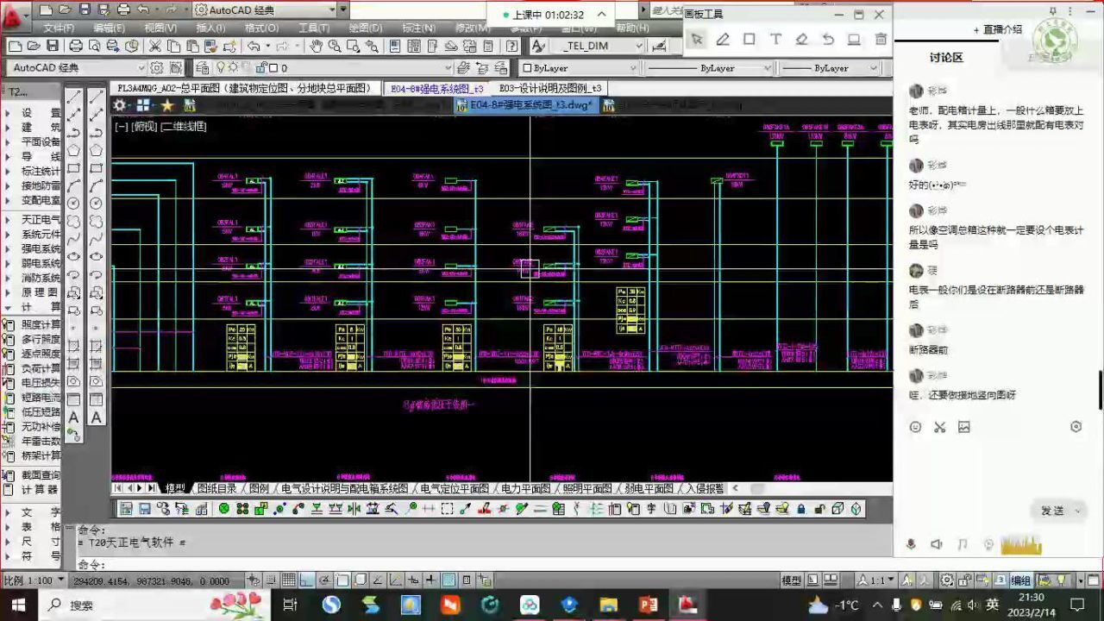Screen dimensions: 1104x621
Task: Click the microphone icon below chat
Action: tap(911, 544)
